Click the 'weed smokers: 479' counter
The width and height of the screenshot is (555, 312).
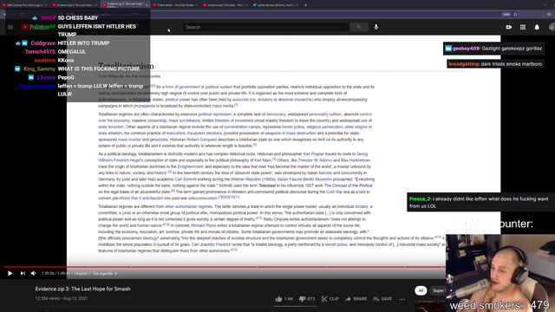click(x=499, y=305)
